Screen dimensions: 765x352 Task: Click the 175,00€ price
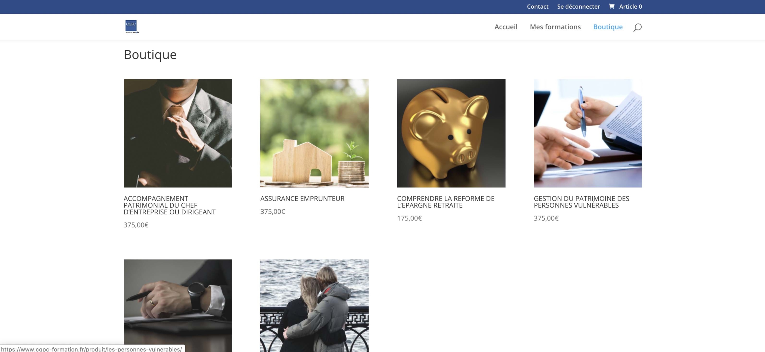[409, 218]
